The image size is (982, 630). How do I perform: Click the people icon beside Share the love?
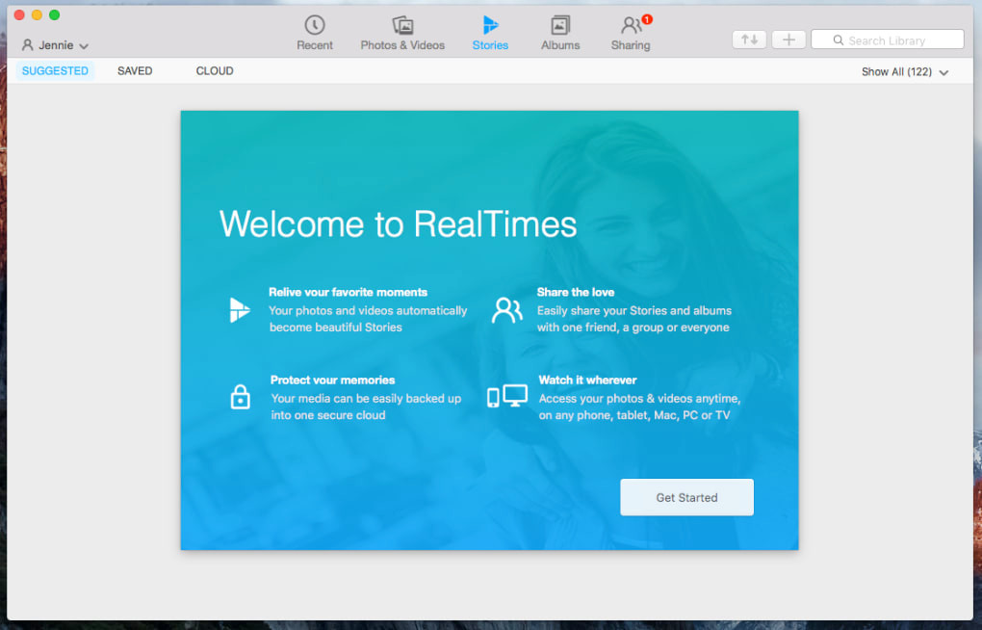click(x=506, y=309)
